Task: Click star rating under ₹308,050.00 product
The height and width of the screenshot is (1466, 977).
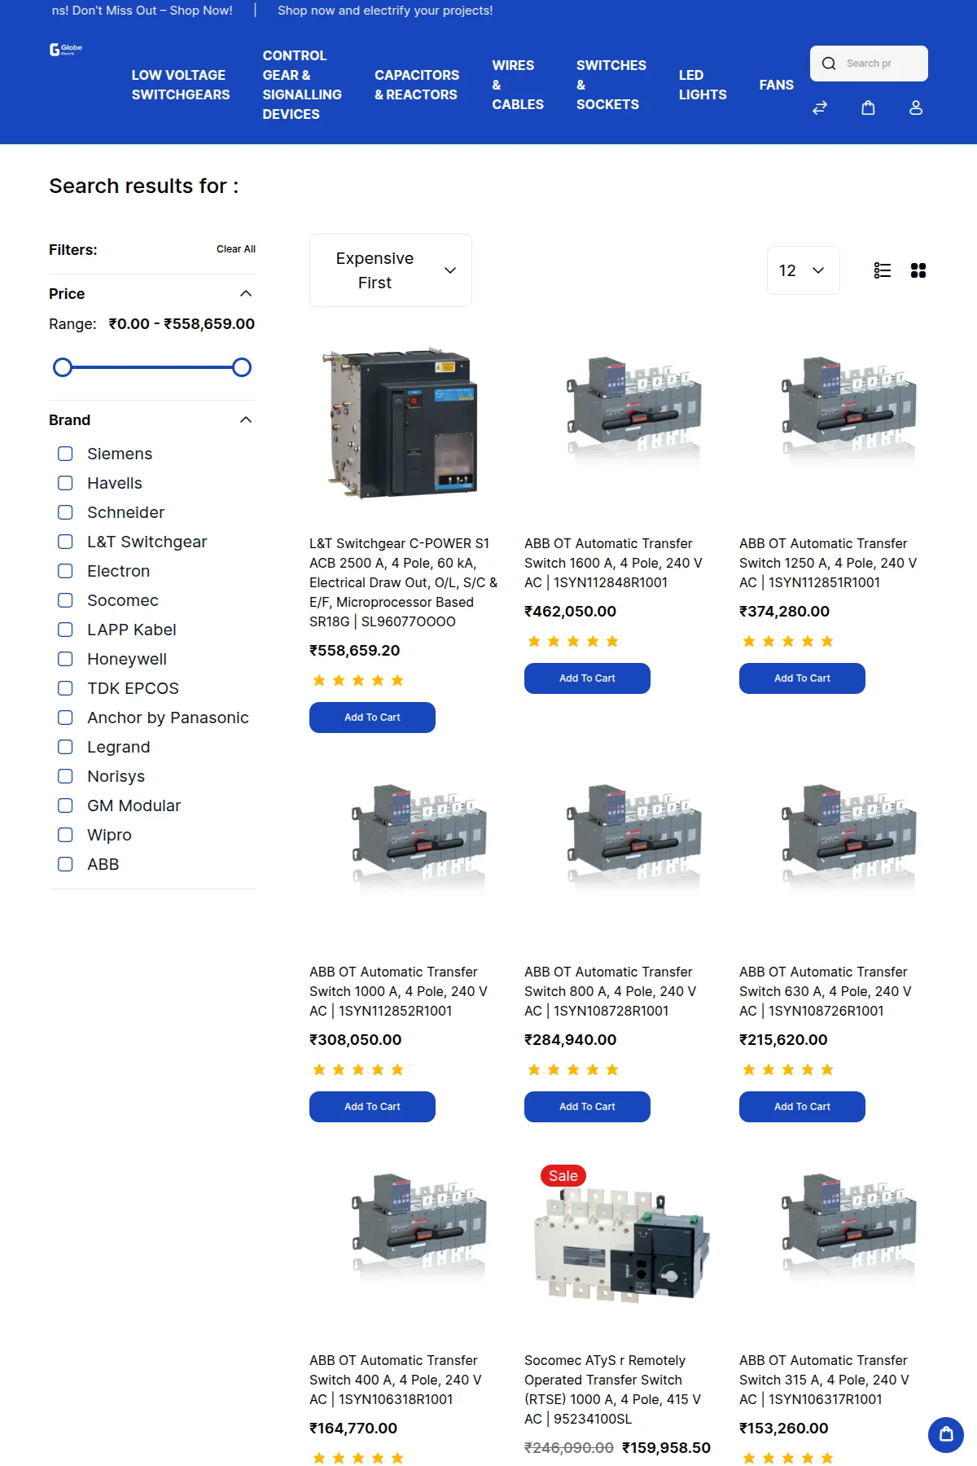Action: [x=358, y=1069]
